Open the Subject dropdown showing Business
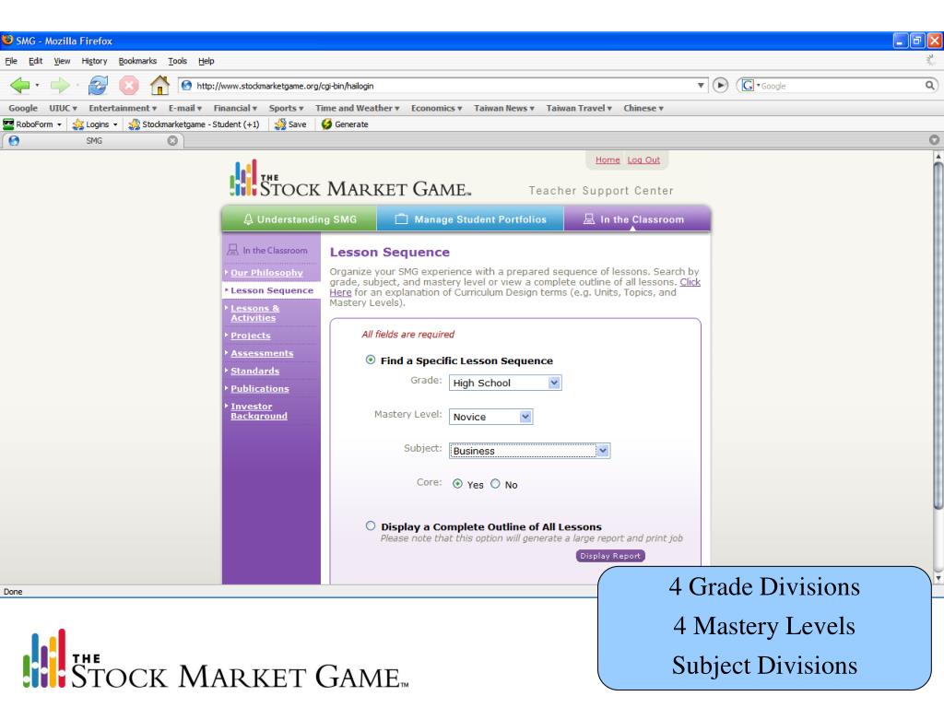The image size is (944, 708). pyautogui.click(x=529, y=451)
